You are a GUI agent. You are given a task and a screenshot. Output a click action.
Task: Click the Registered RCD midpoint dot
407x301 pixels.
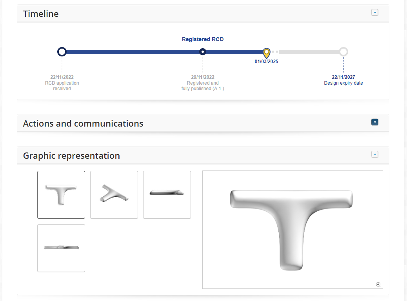(x=203, y=52)
